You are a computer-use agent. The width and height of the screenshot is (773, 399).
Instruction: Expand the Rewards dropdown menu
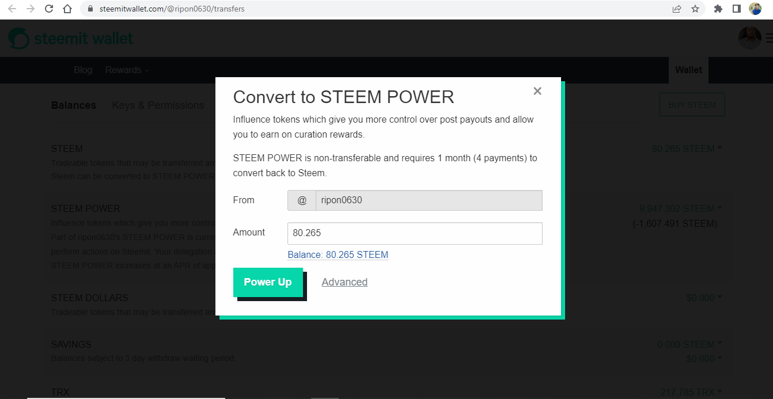click(x=127, y=70)
